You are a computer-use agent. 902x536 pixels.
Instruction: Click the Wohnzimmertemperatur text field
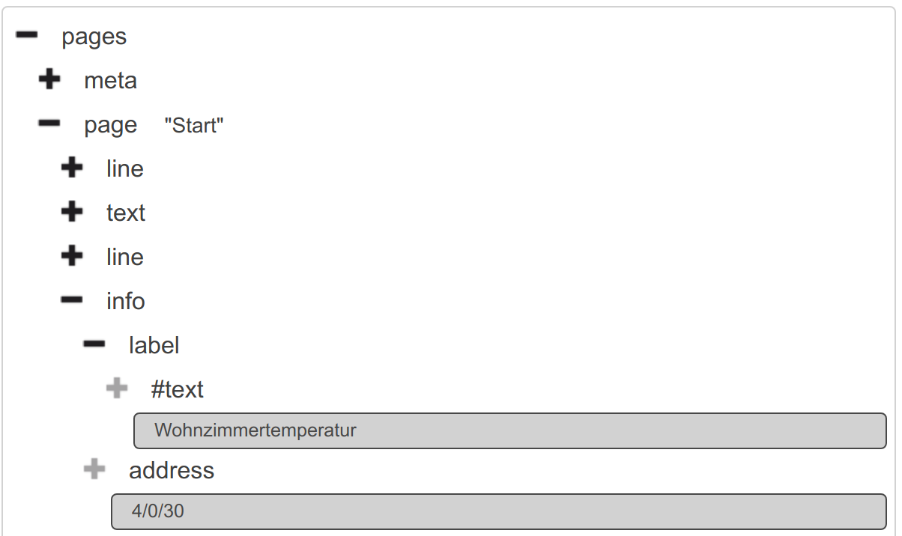point(509,430)
